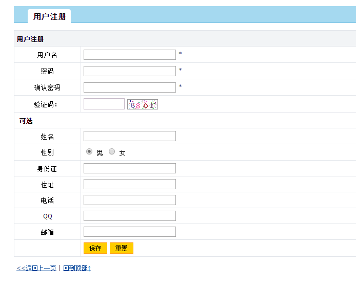This screenshot has height=290, width=356.
Task: Follow the <<返回上一页 link
Action: coord(36,267)
